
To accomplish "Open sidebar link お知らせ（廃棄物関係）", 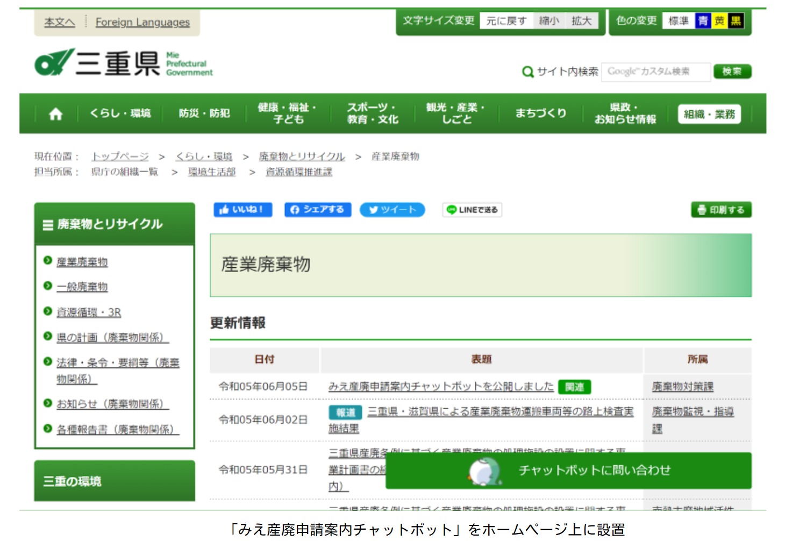I will (113, 404).
